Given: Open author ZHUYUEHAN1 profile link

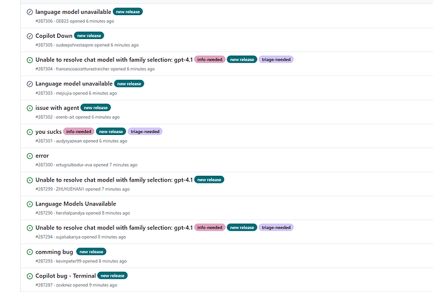Looking at the screenshot, I should 70,189.
